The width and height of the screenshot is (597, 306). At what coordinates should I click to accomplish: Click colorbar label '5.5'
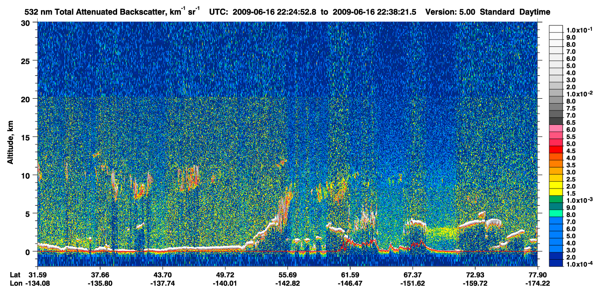pos(571,136)
